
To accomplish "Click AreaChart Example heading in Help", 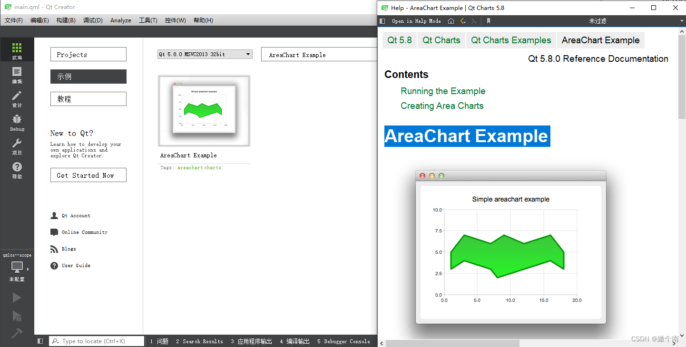I will click(x=467, y=136).
